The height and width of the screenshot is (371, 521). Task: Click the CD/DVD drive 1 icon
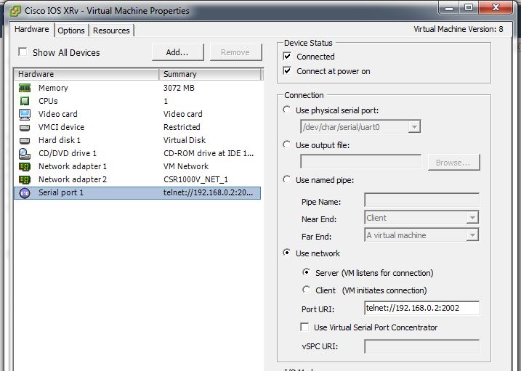tap(25, 153)
